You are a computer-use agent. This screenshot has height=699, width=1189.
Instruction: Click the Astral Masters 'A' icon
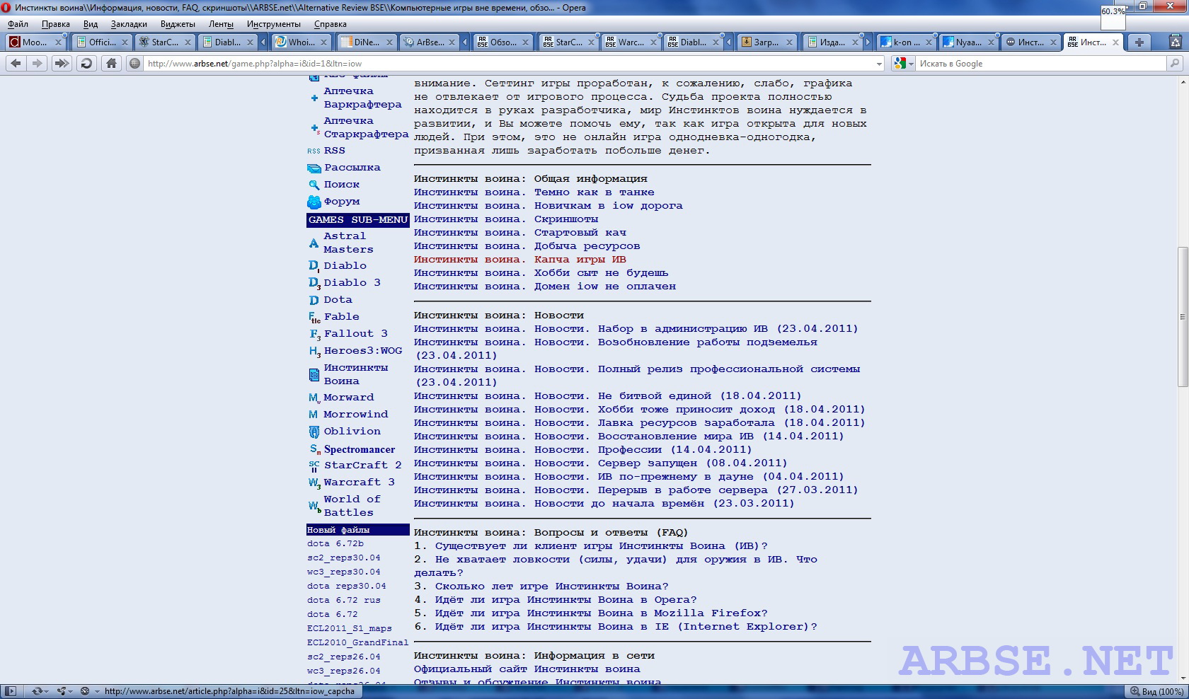pos(314,243)
